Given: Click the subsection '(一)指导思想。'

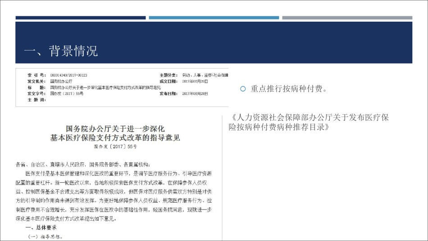Looking at the screenshot, I should point(46,236).
